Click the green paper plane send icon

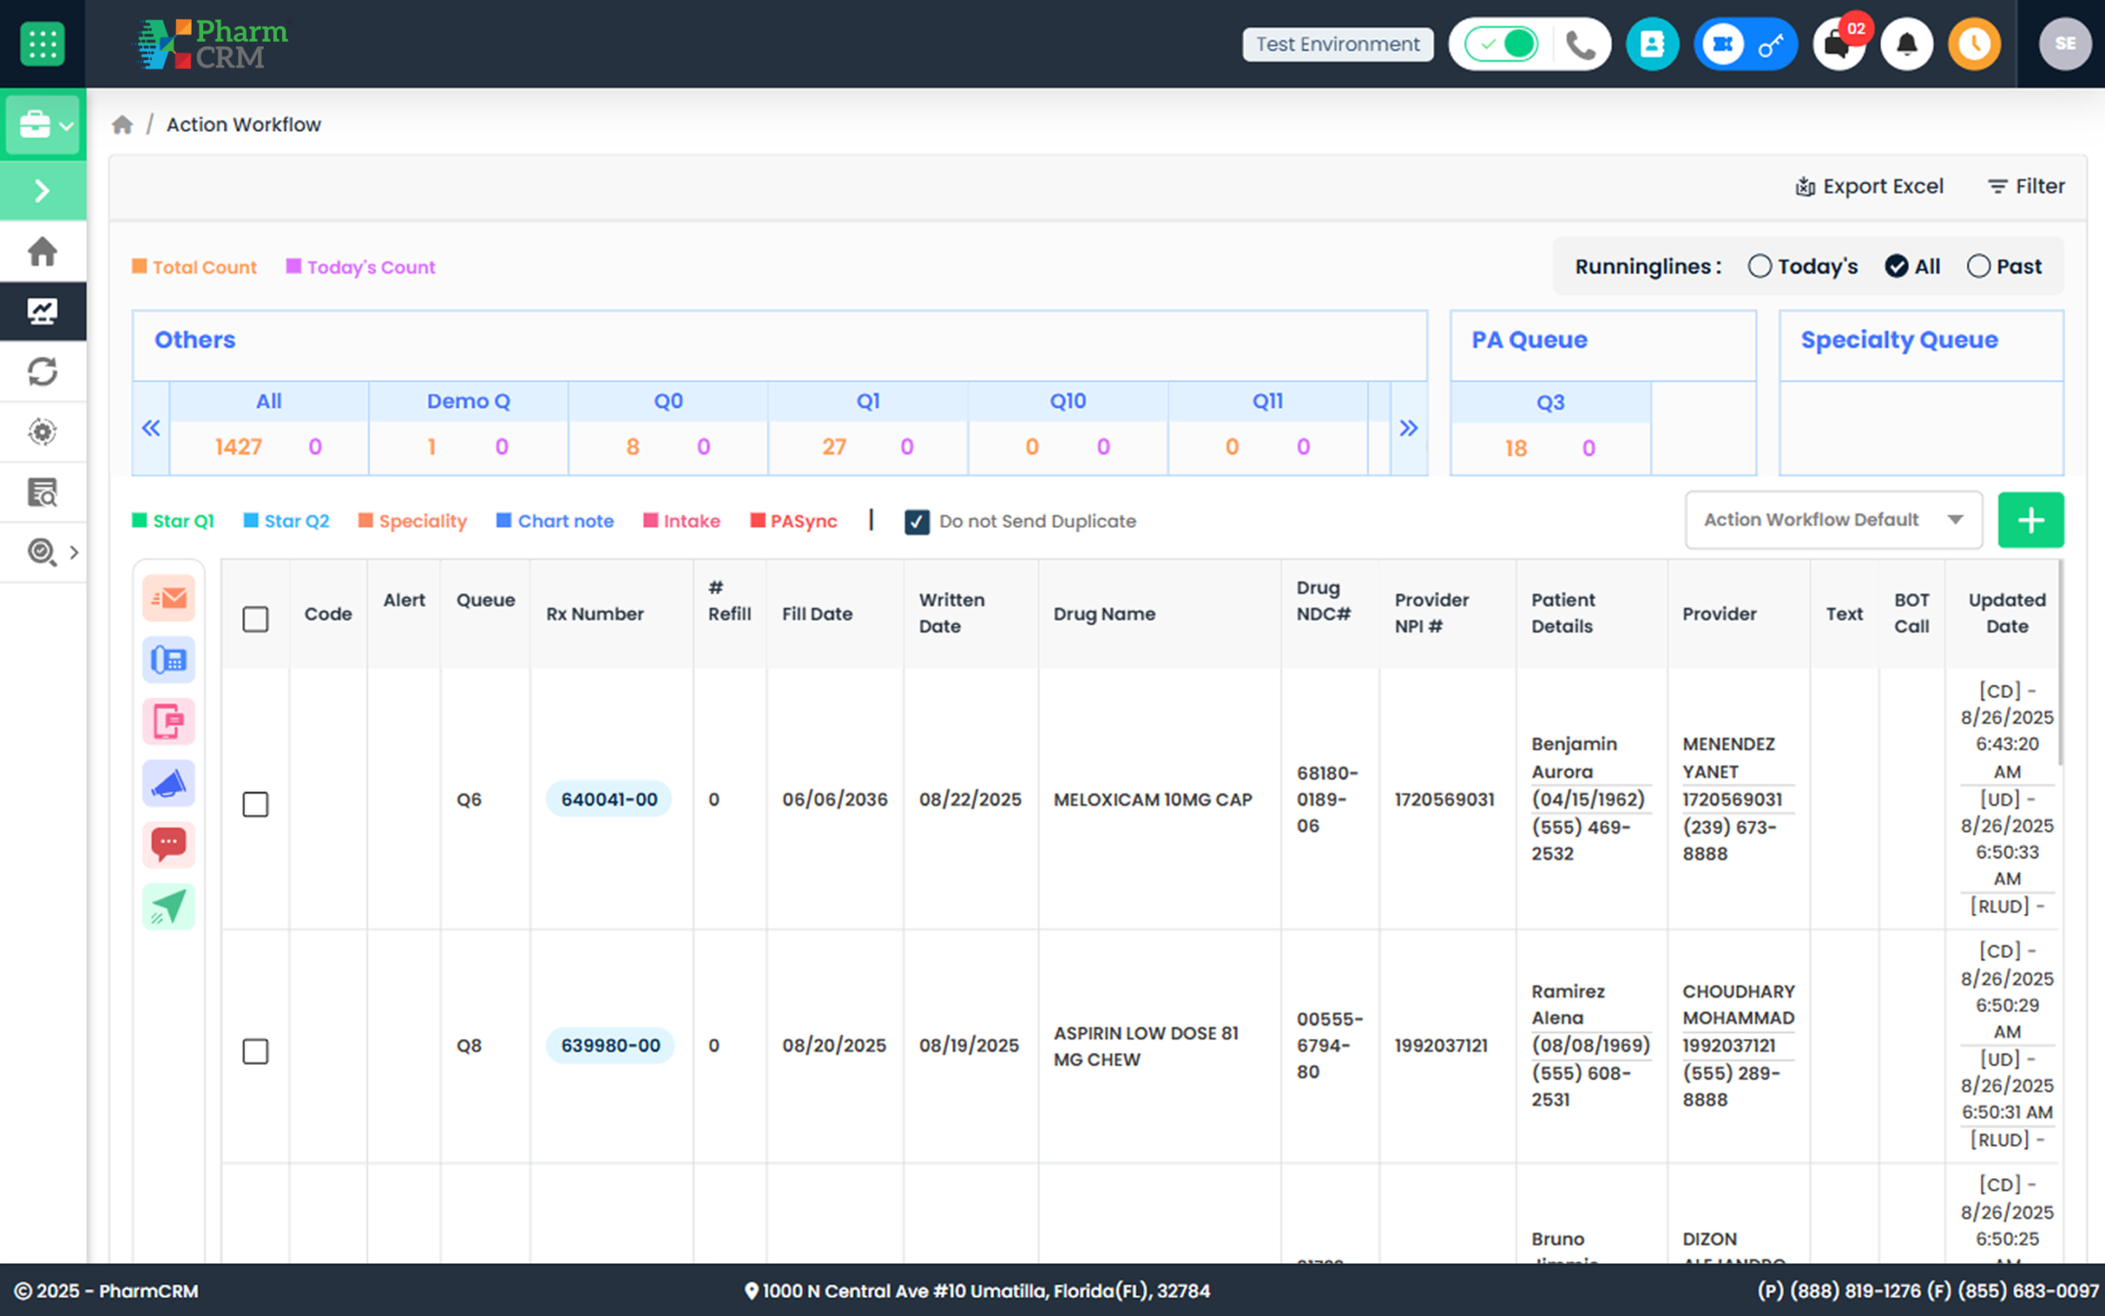tap(169, 906)
